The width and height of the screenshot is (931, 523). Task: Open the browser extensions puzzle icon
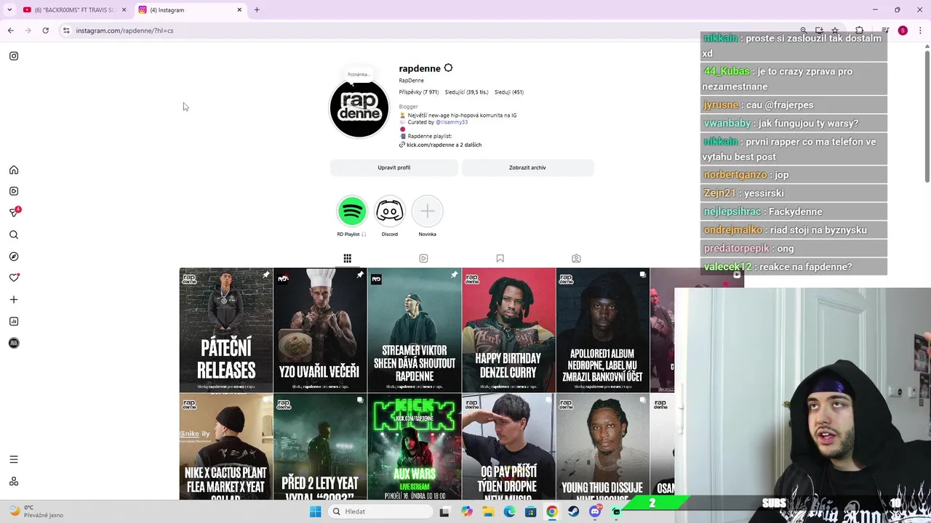pyautogui.click(x=859, y=31)
